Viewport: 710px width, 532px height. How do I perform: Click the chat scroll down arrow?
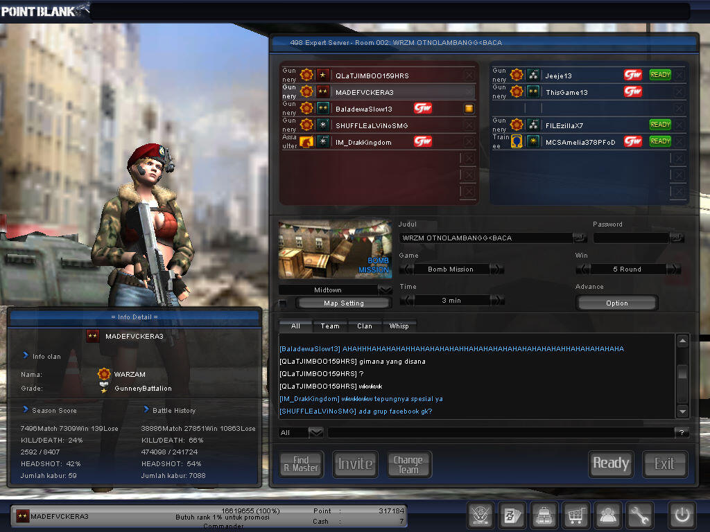coord(682,411)
